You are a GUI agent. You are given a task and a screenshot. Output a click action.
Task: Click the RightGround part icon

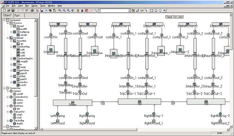point(87,121)
